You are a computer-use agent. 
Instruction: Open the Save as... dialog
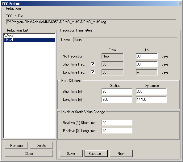tap(96, 154)
